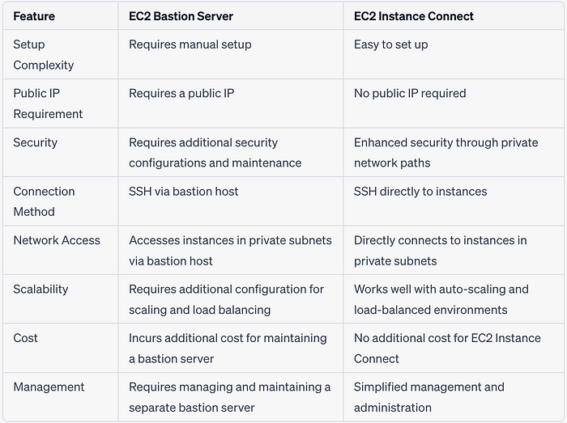Click the Setup Complexity row label
The height and width of the screenshot is (423, 567).
44,54
